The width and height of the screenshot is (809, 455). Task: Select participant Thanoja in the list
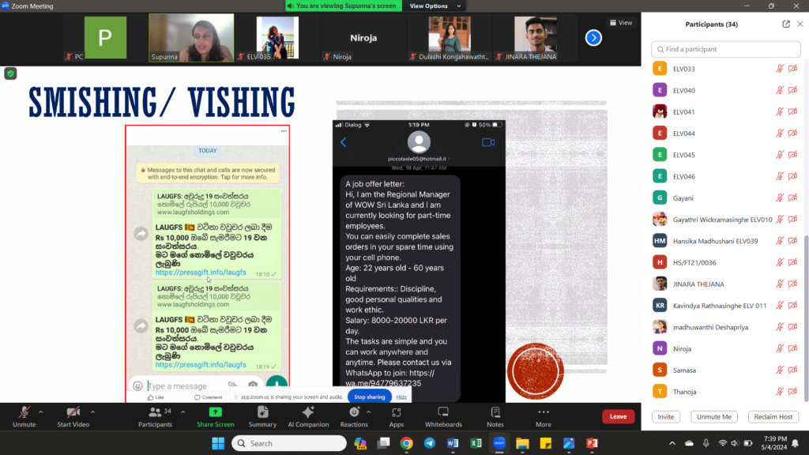point(725,392)
